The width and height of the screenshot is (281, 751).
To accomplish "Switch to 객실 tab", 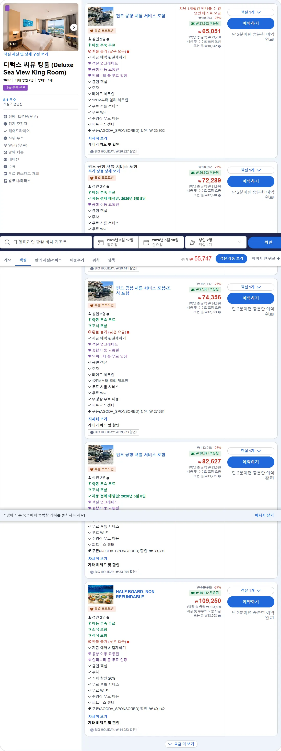I will pyautogui.click(x=23, y=260).
